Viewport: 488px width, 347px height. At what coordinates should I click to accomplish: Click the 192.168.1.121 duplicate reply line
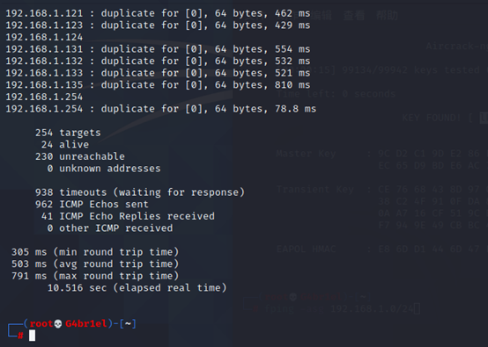(158, 13)
